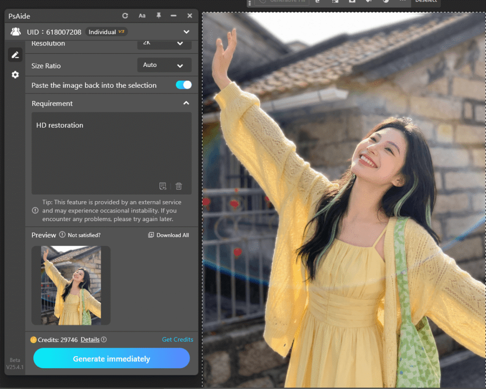
Task: Pin the PsAide panel with the pin icon
Action: (x=158, y=16)
